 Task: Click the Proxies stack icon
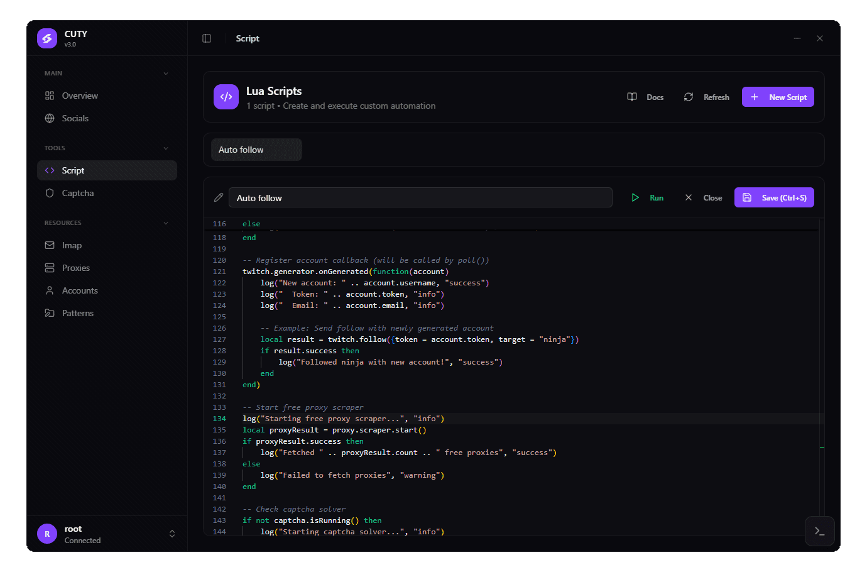pyautogui.click(x=50, y=268)
